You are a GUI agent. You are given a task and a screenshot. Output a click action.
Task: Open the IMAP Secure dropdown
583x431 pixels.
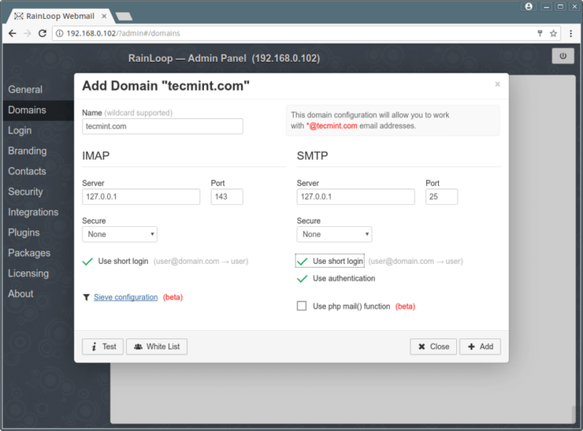click(x=120, y=234)
